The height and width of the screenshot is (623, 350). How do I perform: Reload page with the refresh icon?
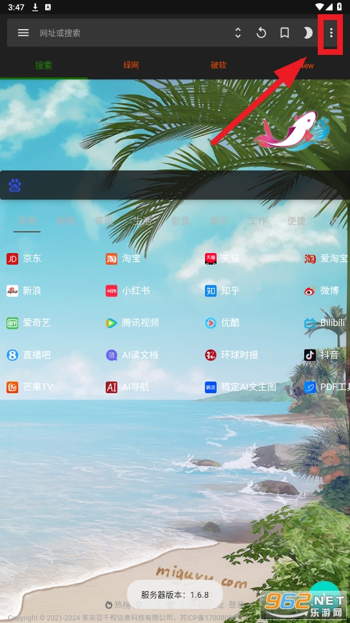click(x=261, y=33)
